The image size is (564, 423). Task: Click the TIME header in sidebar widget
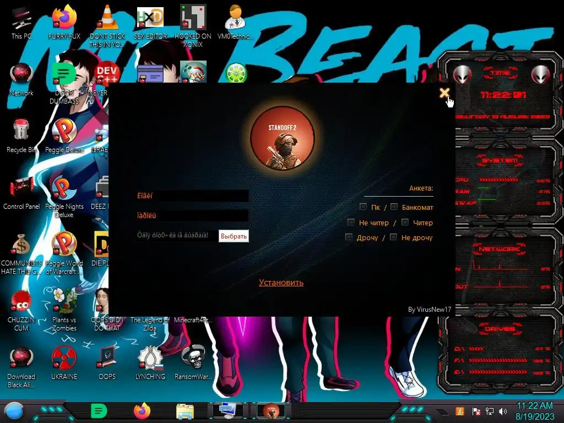coord(500,73)
